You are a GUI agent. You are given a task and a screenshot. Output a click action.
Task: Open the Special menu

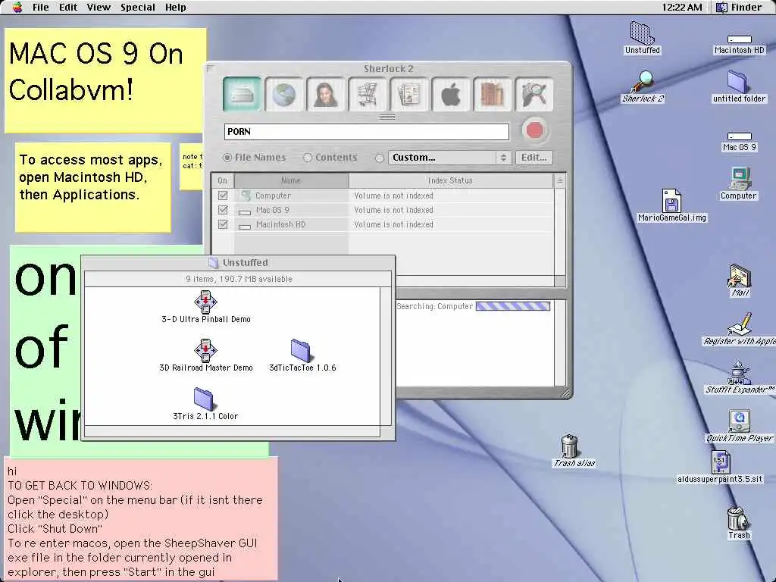pos(138,8)
